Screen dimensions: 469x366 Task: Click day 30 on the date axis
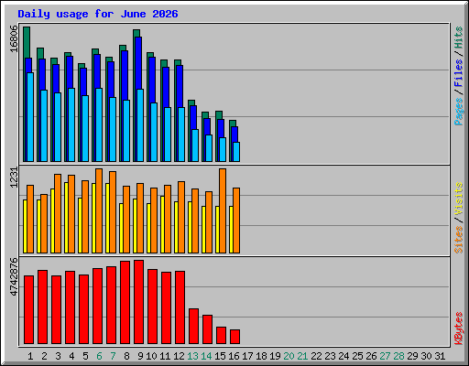coord(426,356)
